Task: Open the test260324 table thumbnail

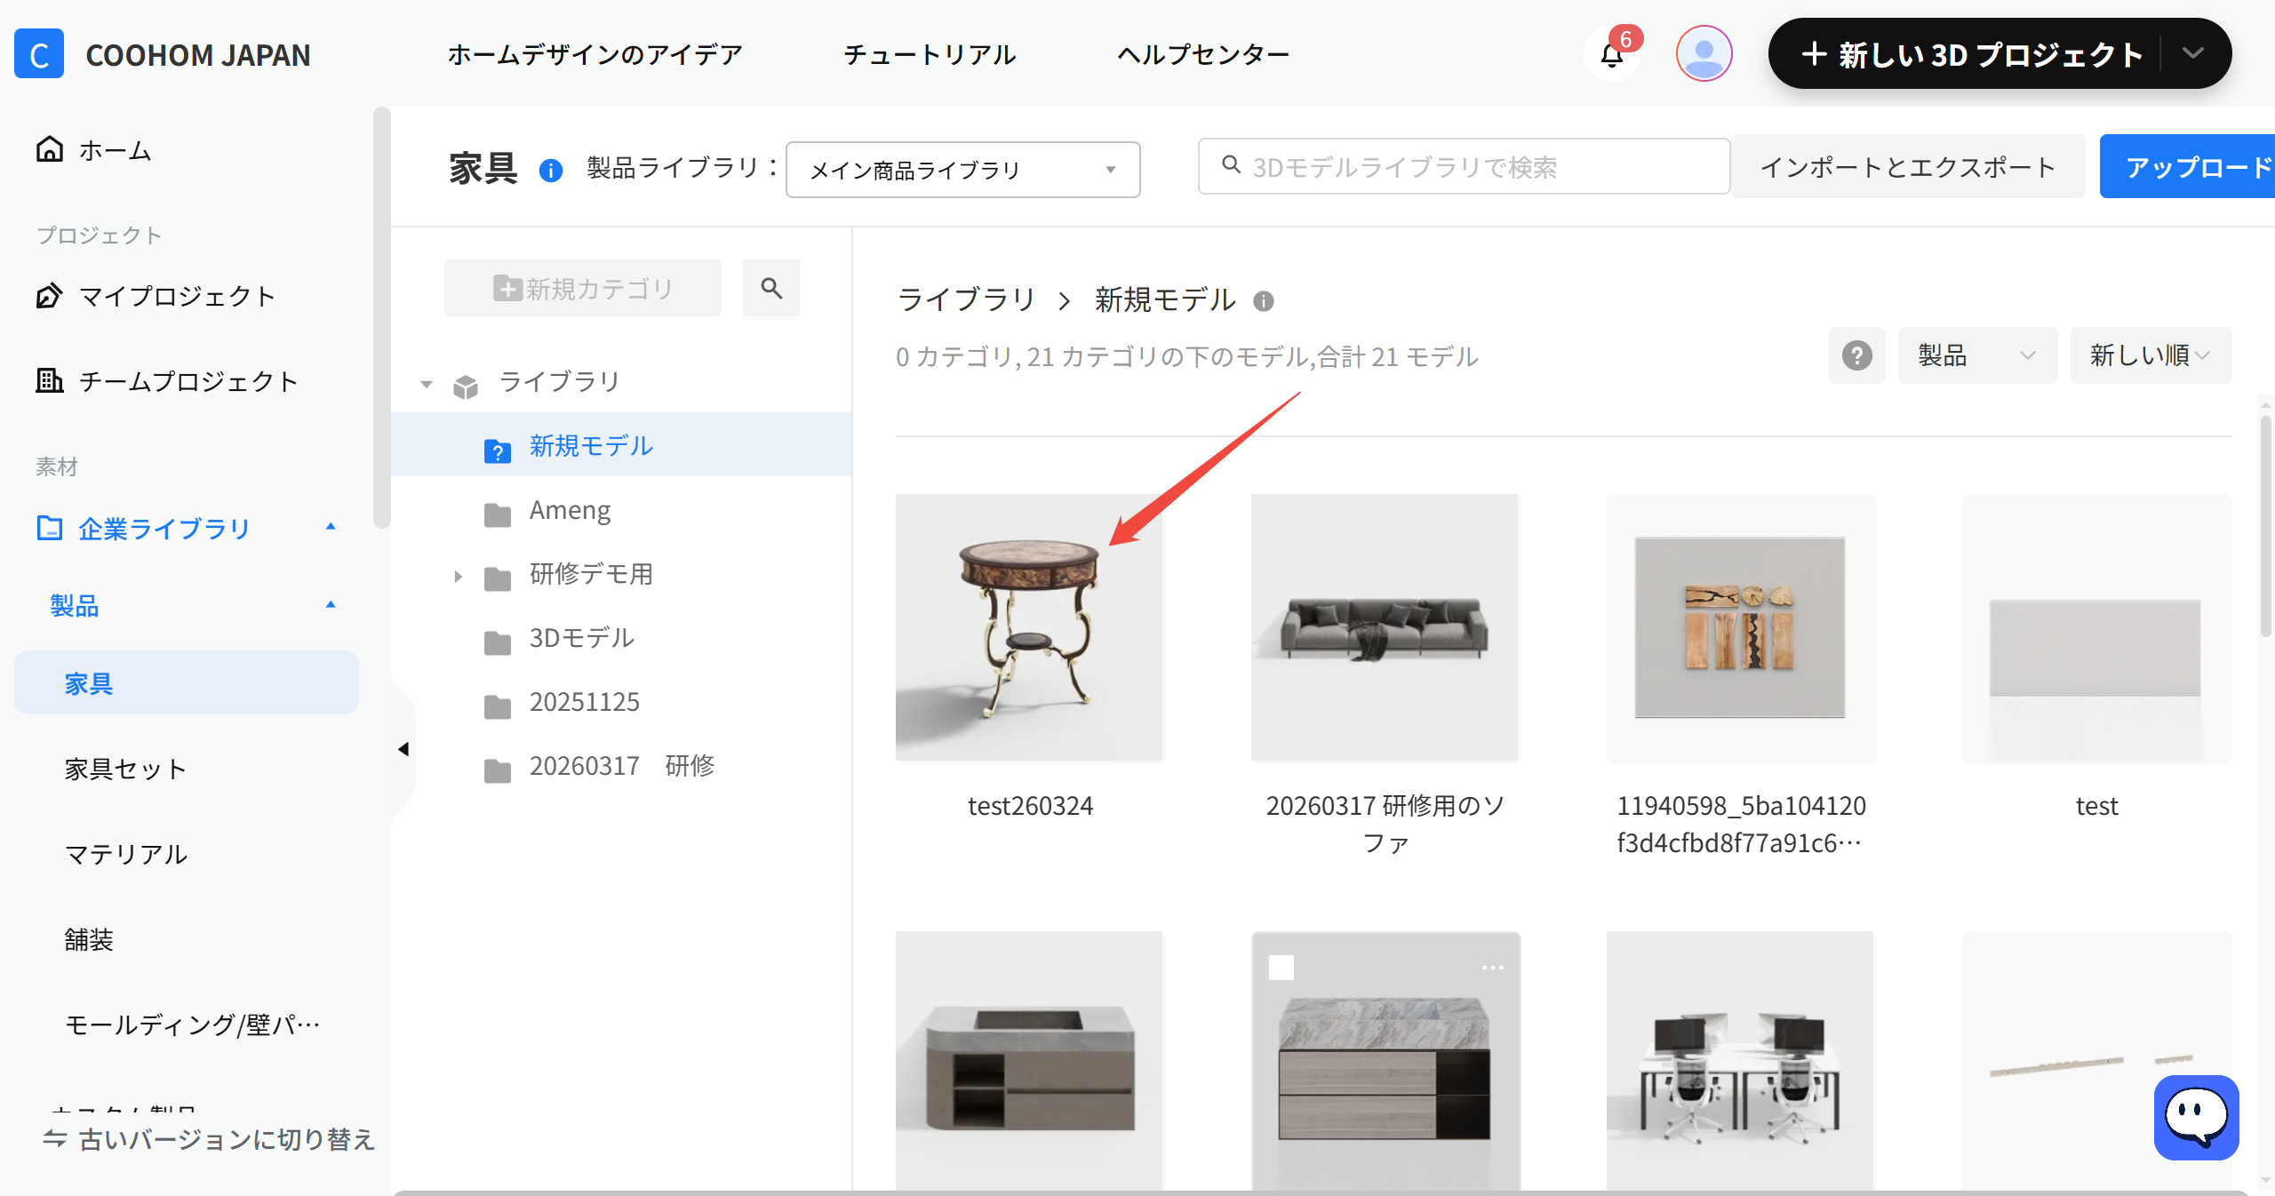Action: [x=1030, y=627]
